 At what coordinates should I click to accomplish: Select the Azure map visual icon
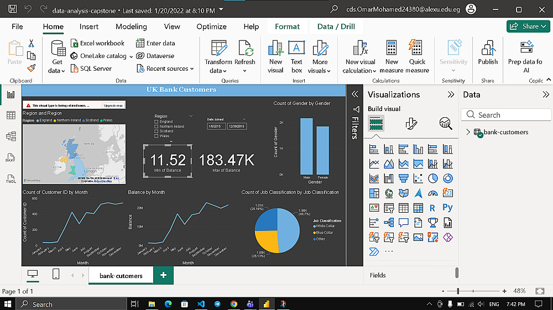[418, 193]
